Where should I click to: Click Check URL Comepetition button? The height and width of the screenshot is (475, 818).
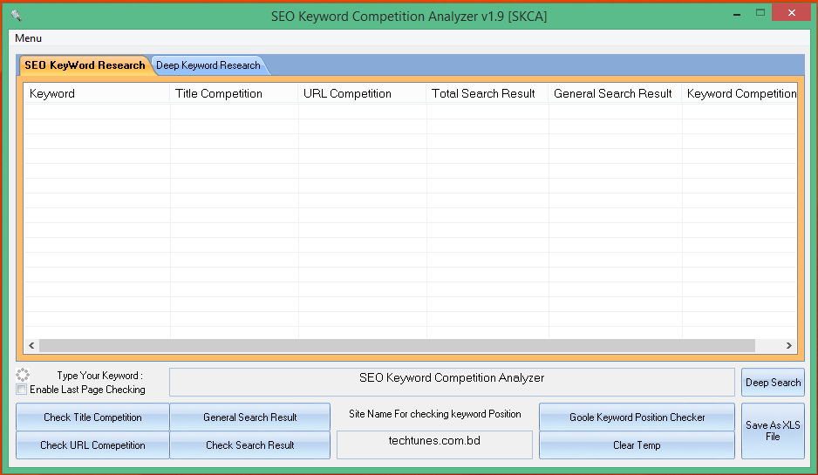pos(92,445)
